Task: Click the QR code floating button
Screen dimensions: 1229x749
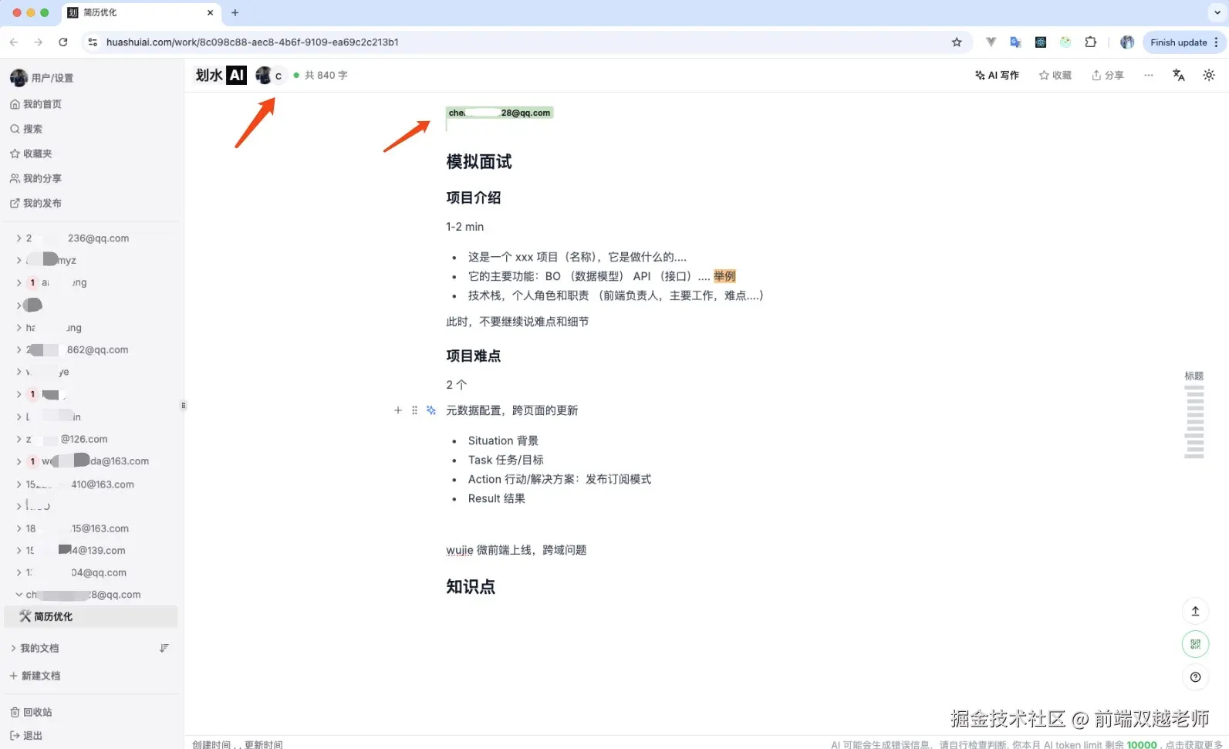Action: [x=1195, y=644]
